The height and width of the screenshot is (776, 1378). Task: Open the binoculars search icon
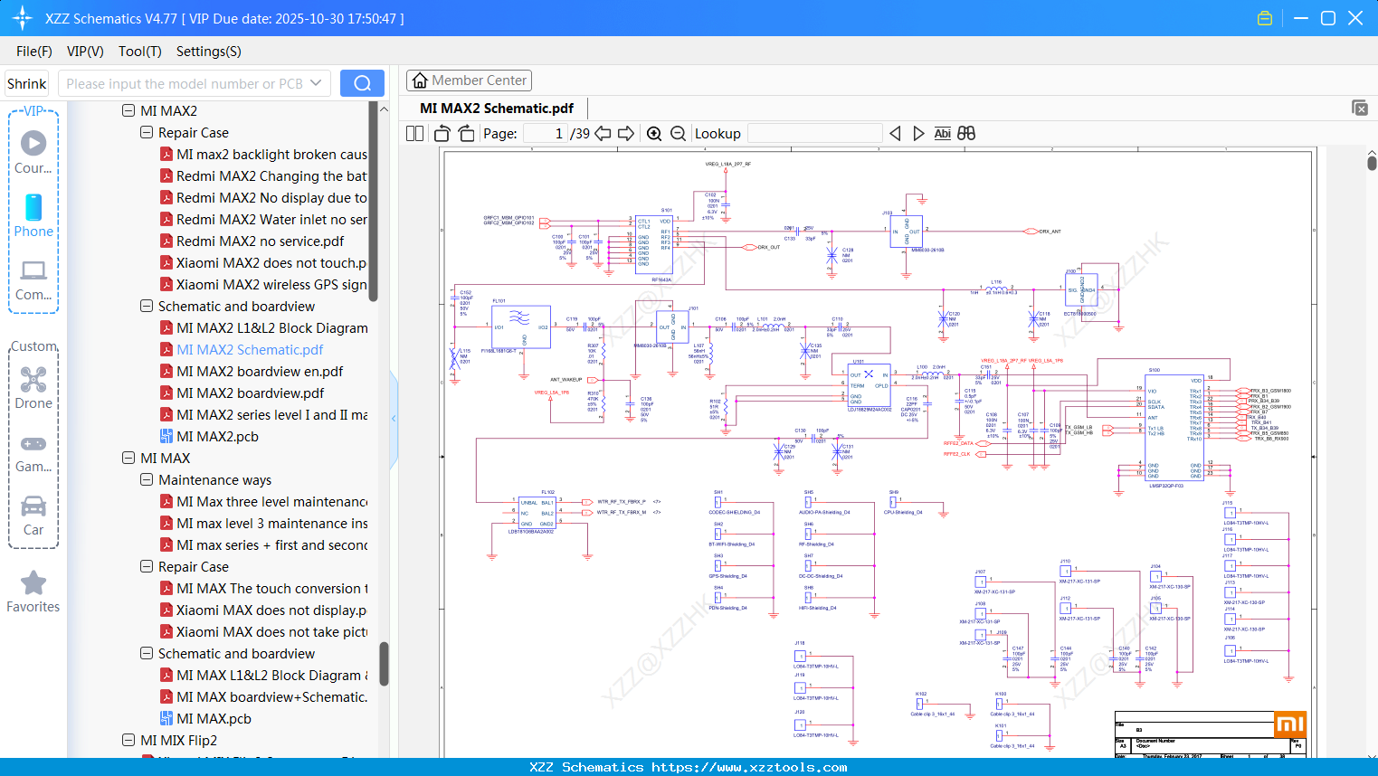point(965,133)
